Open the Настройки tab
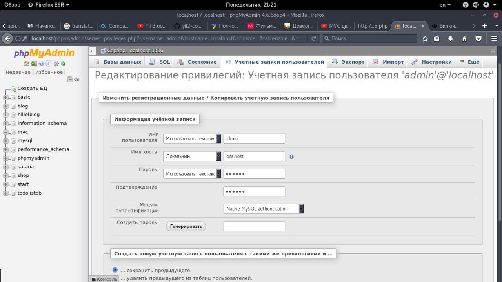The width and height of the screenshot is (502, 282). (432, 62)
